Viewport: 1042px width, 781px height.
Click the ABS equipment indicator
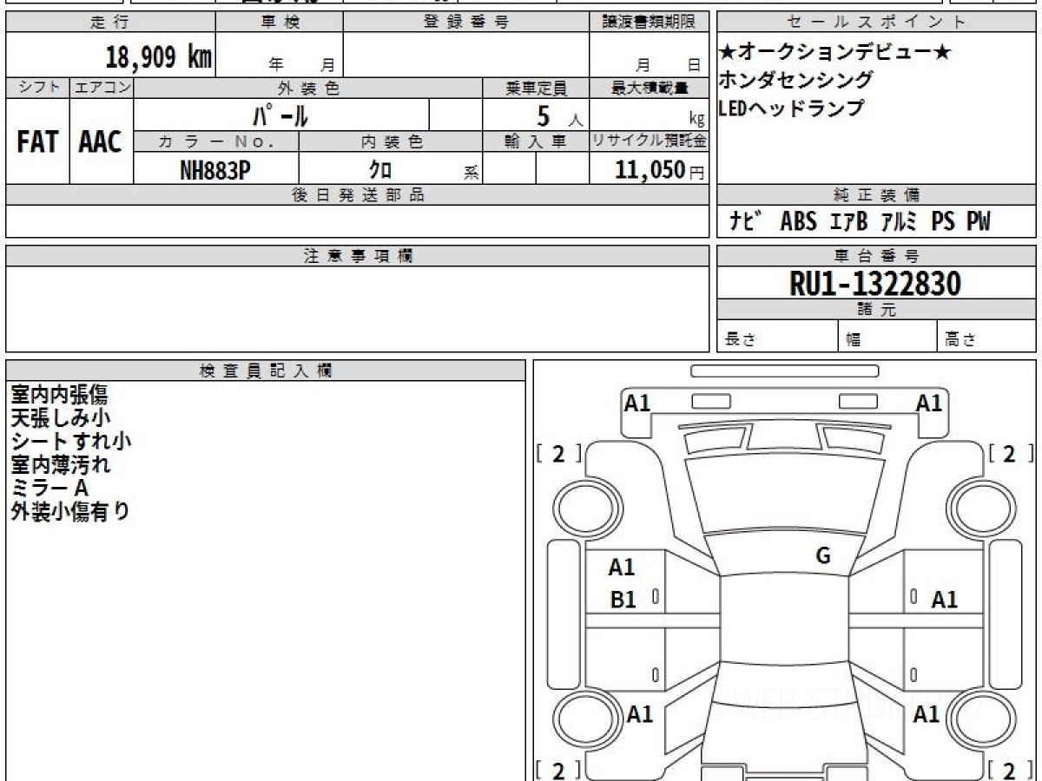coord(798,222)
